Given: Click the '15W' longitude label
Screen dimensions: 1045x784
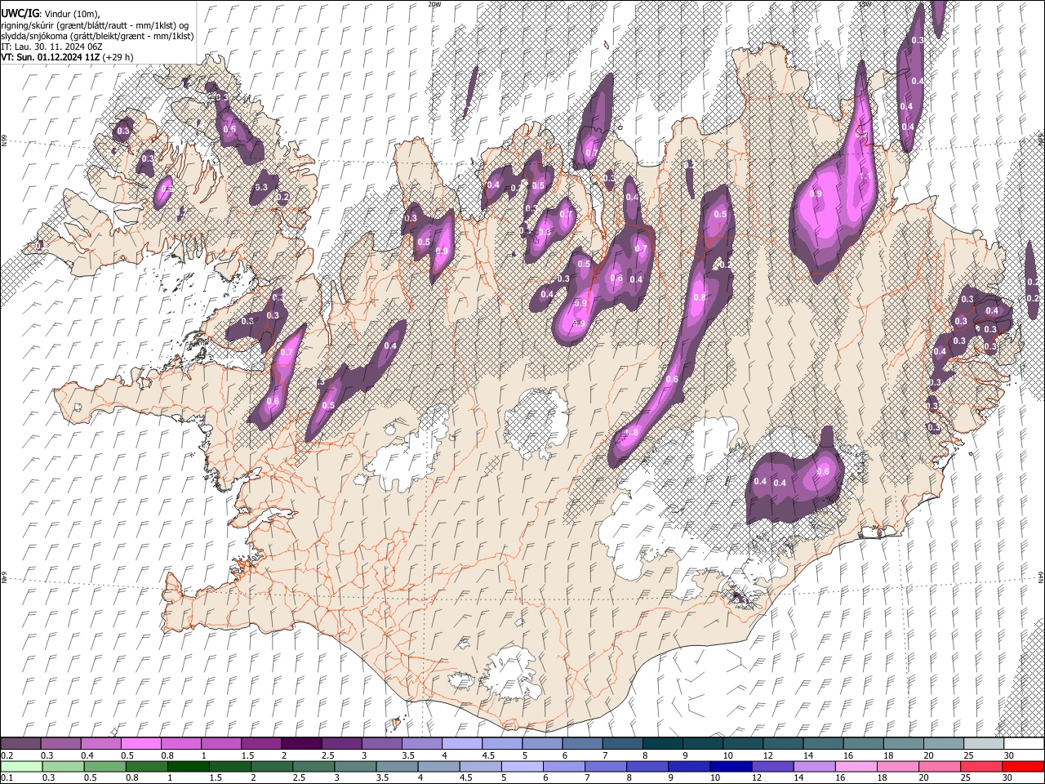Looking at the screenshot, I should coord(865,4).
